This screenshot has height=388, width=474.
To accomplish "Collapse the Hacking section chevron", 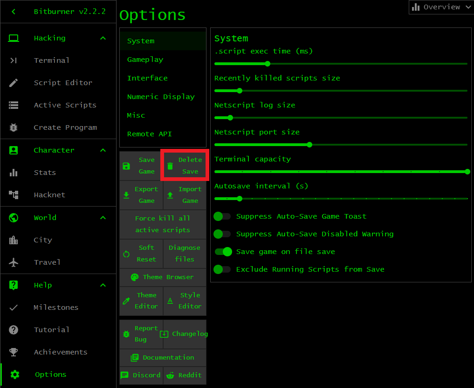I will [x=103, y=38].
